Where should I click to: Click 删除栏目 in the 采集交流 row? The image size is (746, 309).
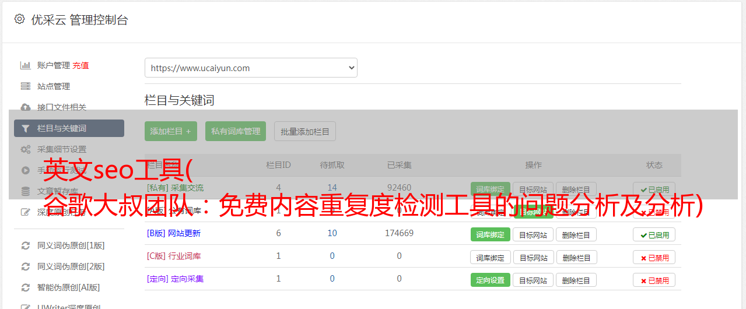click(x=576, y=189)
